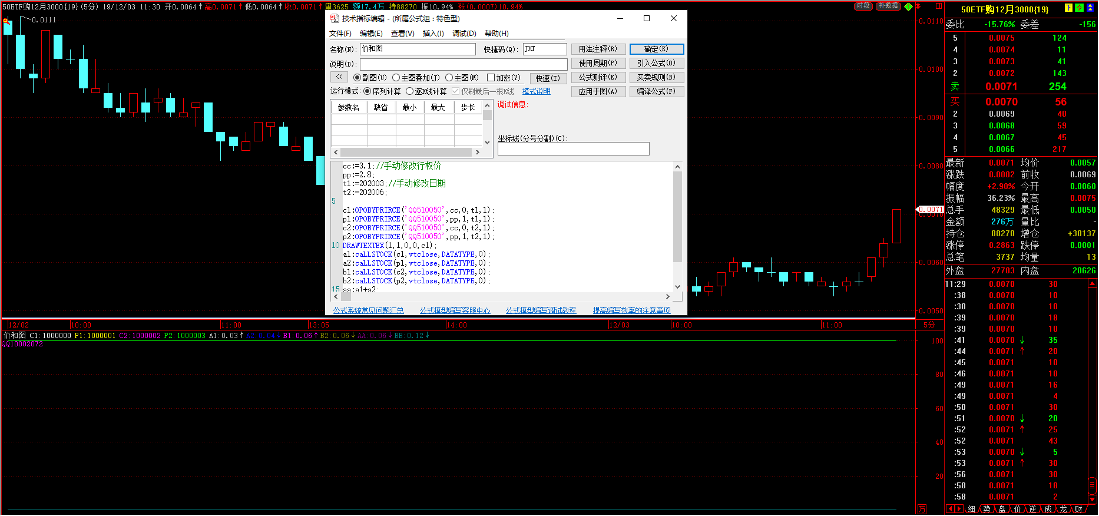Switch to the 势 tab
This screenshot has width=1099, height=516.
(x=987, y=509)
